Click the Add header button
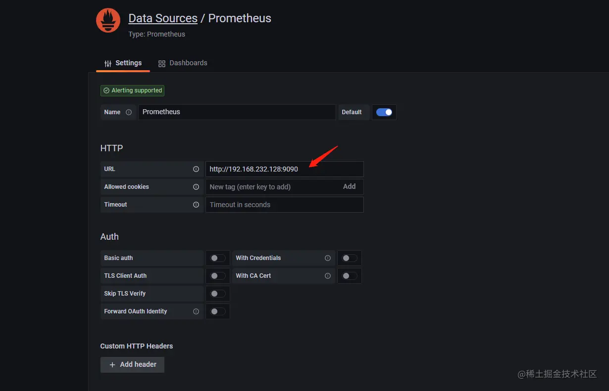609x391 pixels. pyautogui.click(x=132, y=365)
